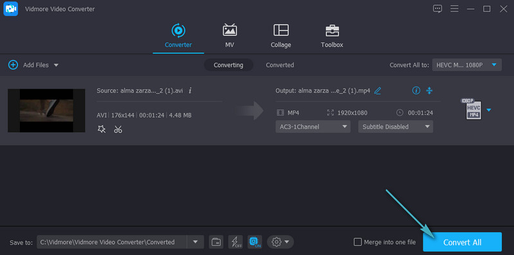Click the Save to path field

(112, 242)
